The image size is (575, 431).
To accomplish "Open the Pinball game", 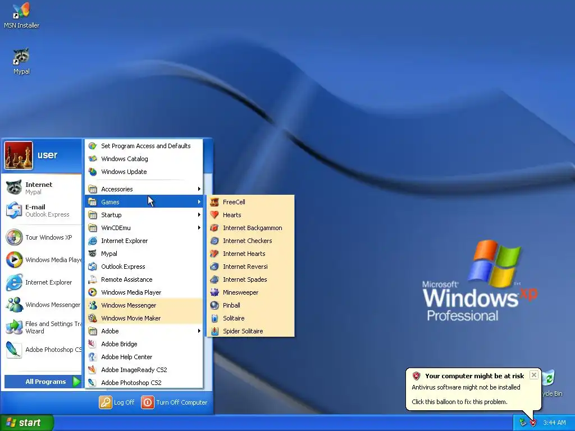I will (x=250, y=305).
